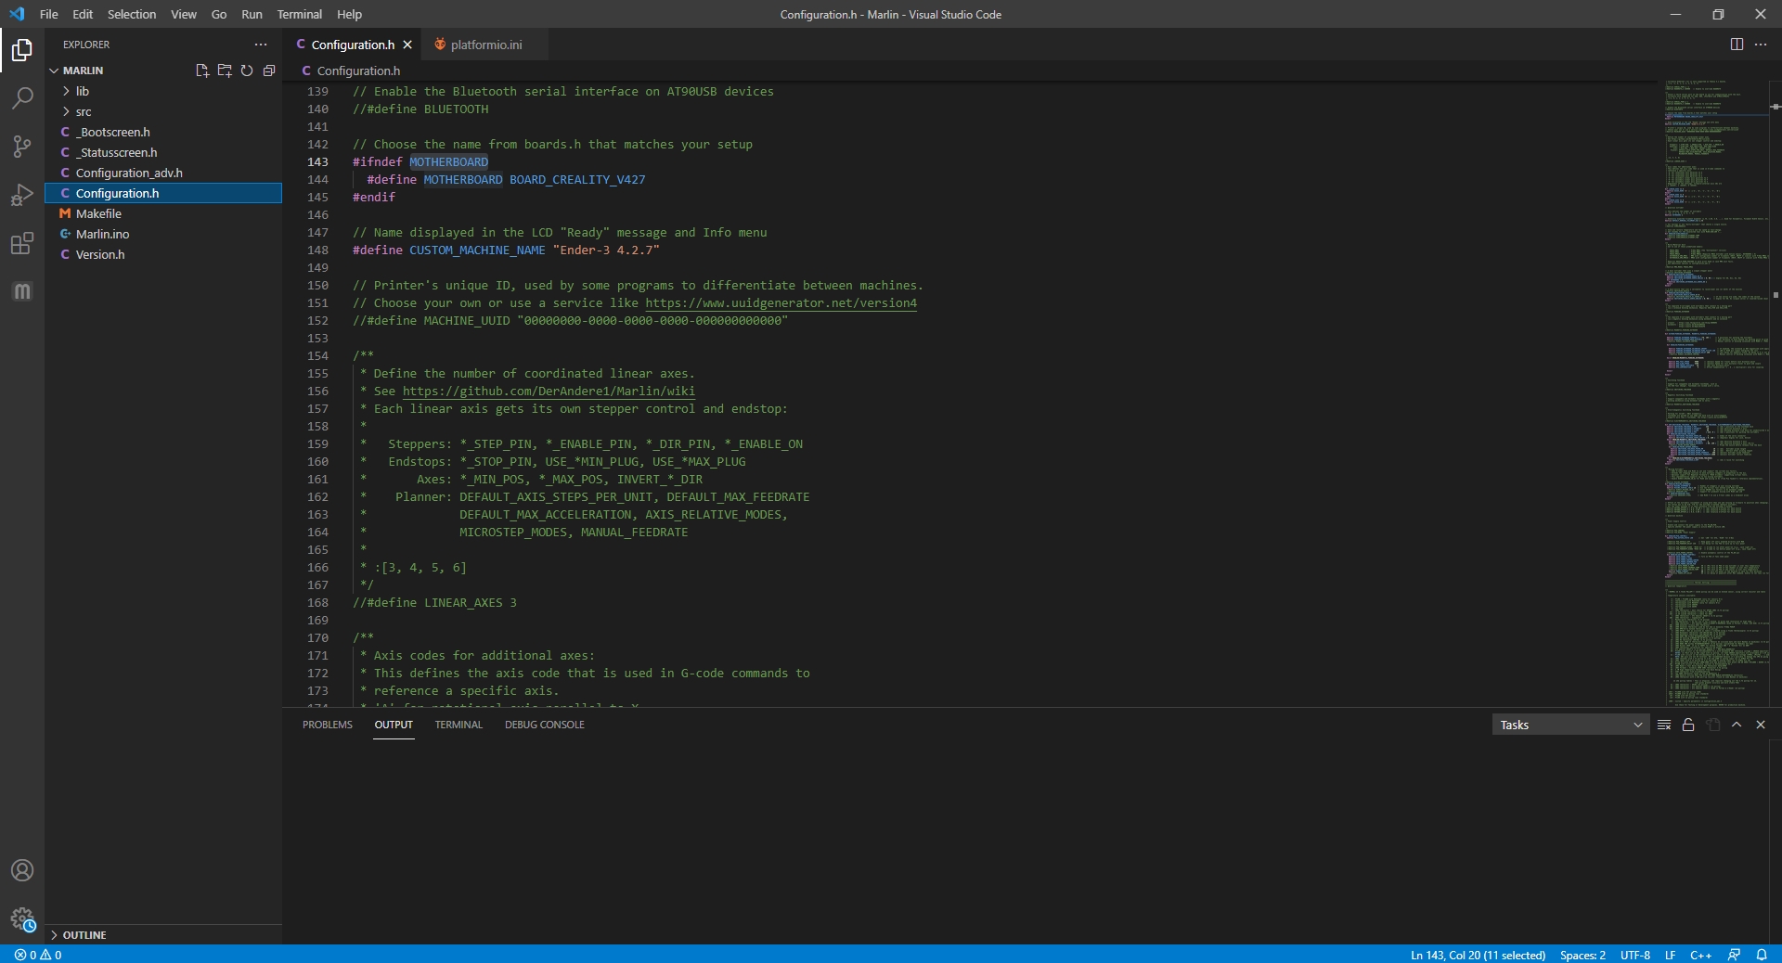Screen dimensions: 1782x963
Task: Open the output log file icon
Action: [1713, 725]
